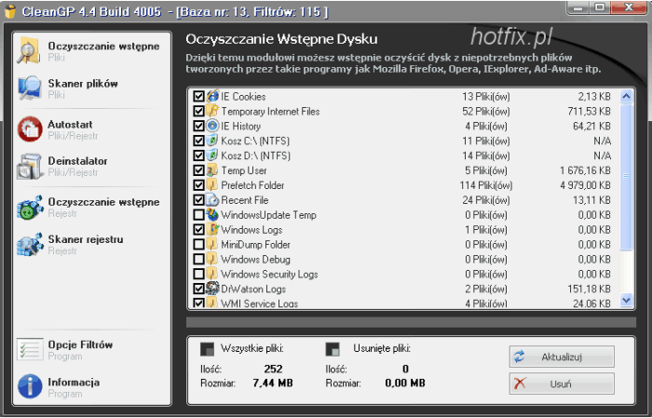The width and height of the screenshot is (652, 418).
Task: Enable the WindowsUpdate Temp checkbox
Action: (x=198, y=215)
